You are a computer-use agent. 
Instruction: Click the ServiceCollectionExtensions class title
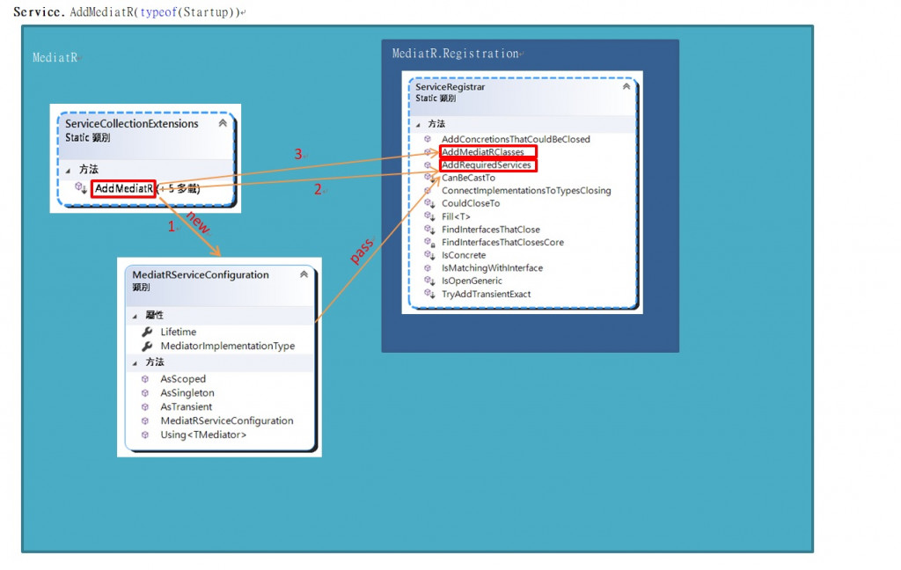[132, 123]
